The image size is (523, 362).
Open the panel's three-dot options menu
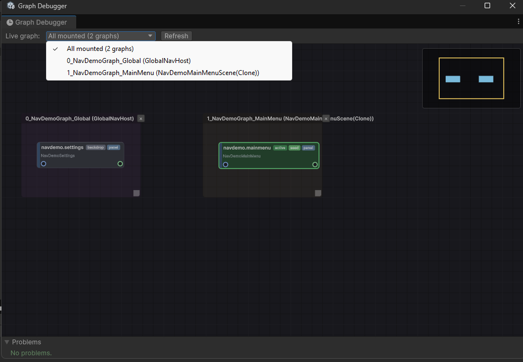(518, 22)
